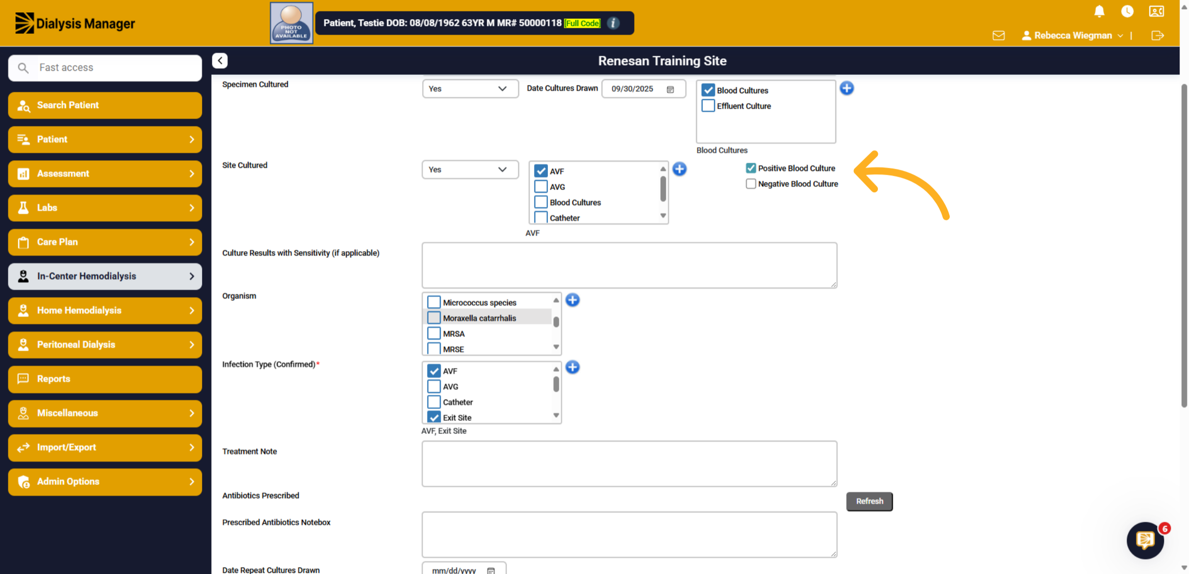Expand the Labs sidebar menu
The height and width of the screenshot is (574, 1189).
(105, 208)
